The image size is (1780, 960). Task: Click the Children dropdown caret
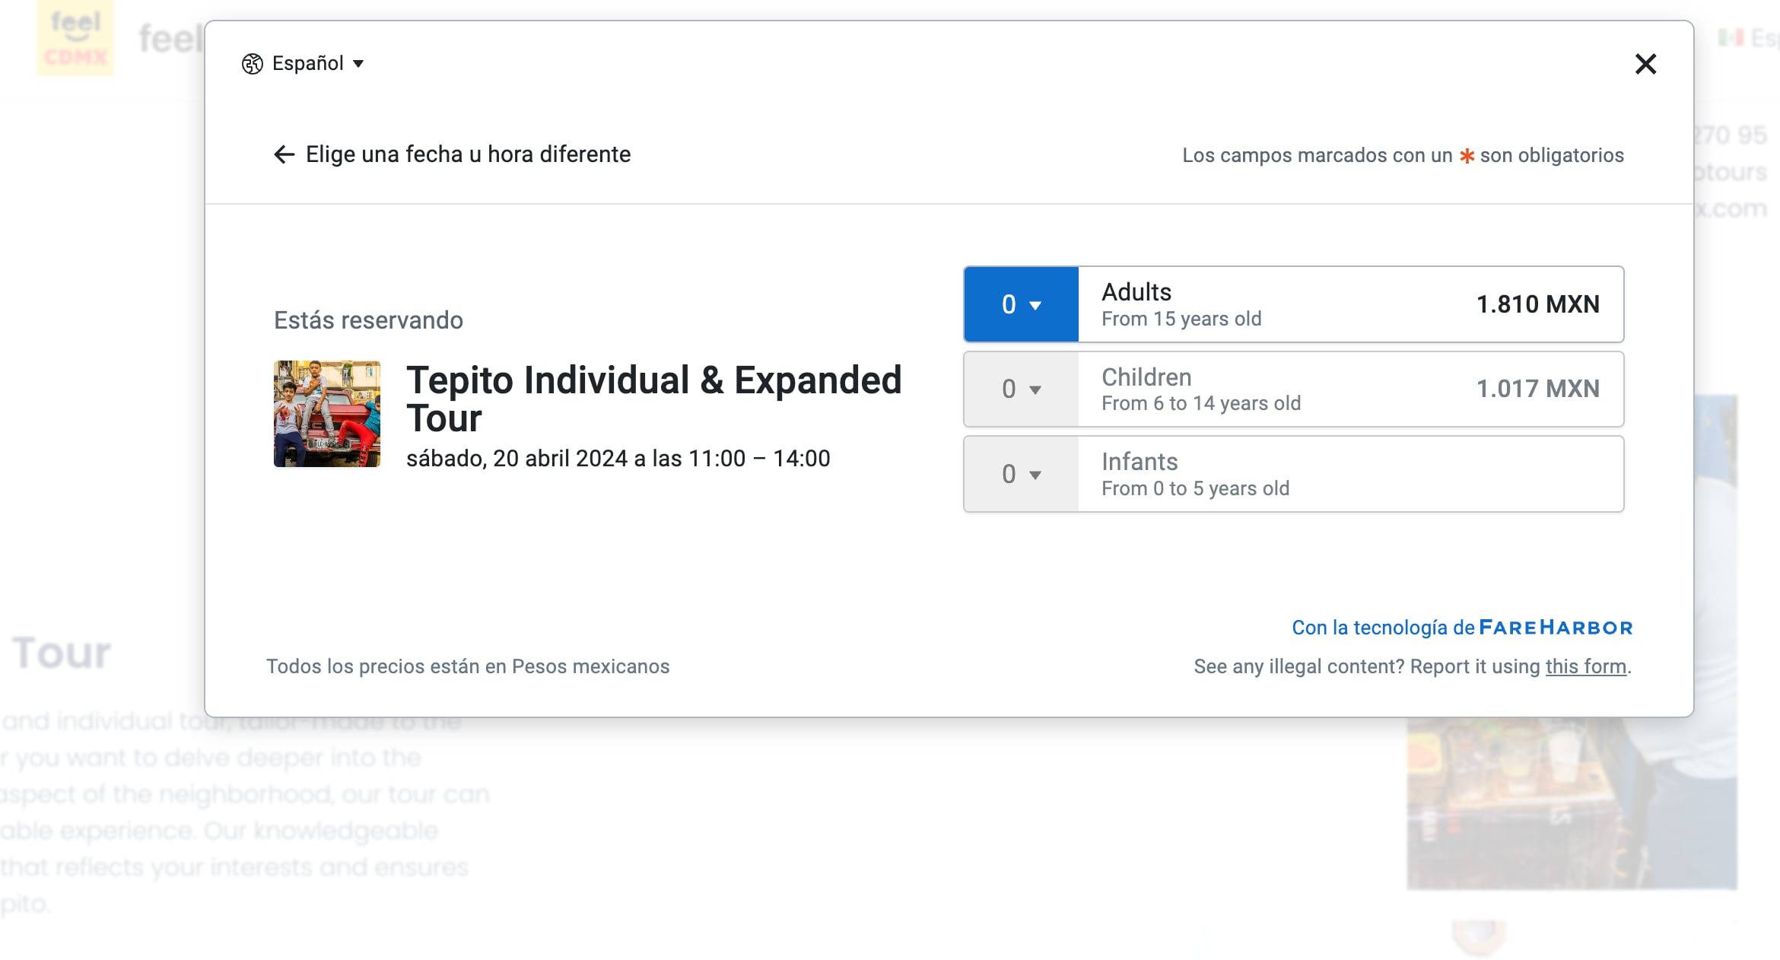point(1035,389)
